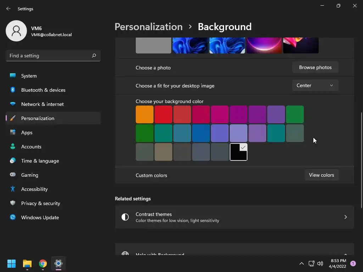This screenshot has width=363, height=272.
Task: Open Network & internet settings
Action: coord(53,104)
